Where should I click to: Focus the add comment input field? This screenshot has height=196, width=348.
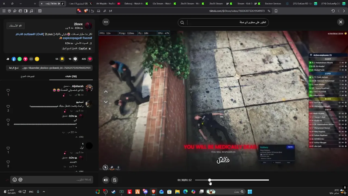tap(52, 180)
